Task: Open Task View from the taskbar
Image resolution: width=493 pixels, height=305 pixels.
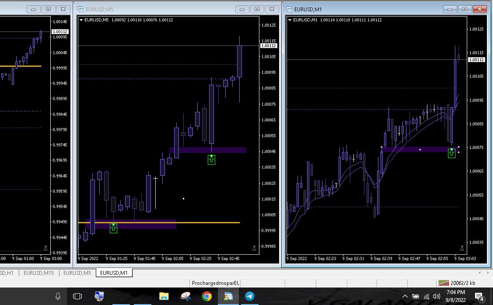Action: (77, 296)
